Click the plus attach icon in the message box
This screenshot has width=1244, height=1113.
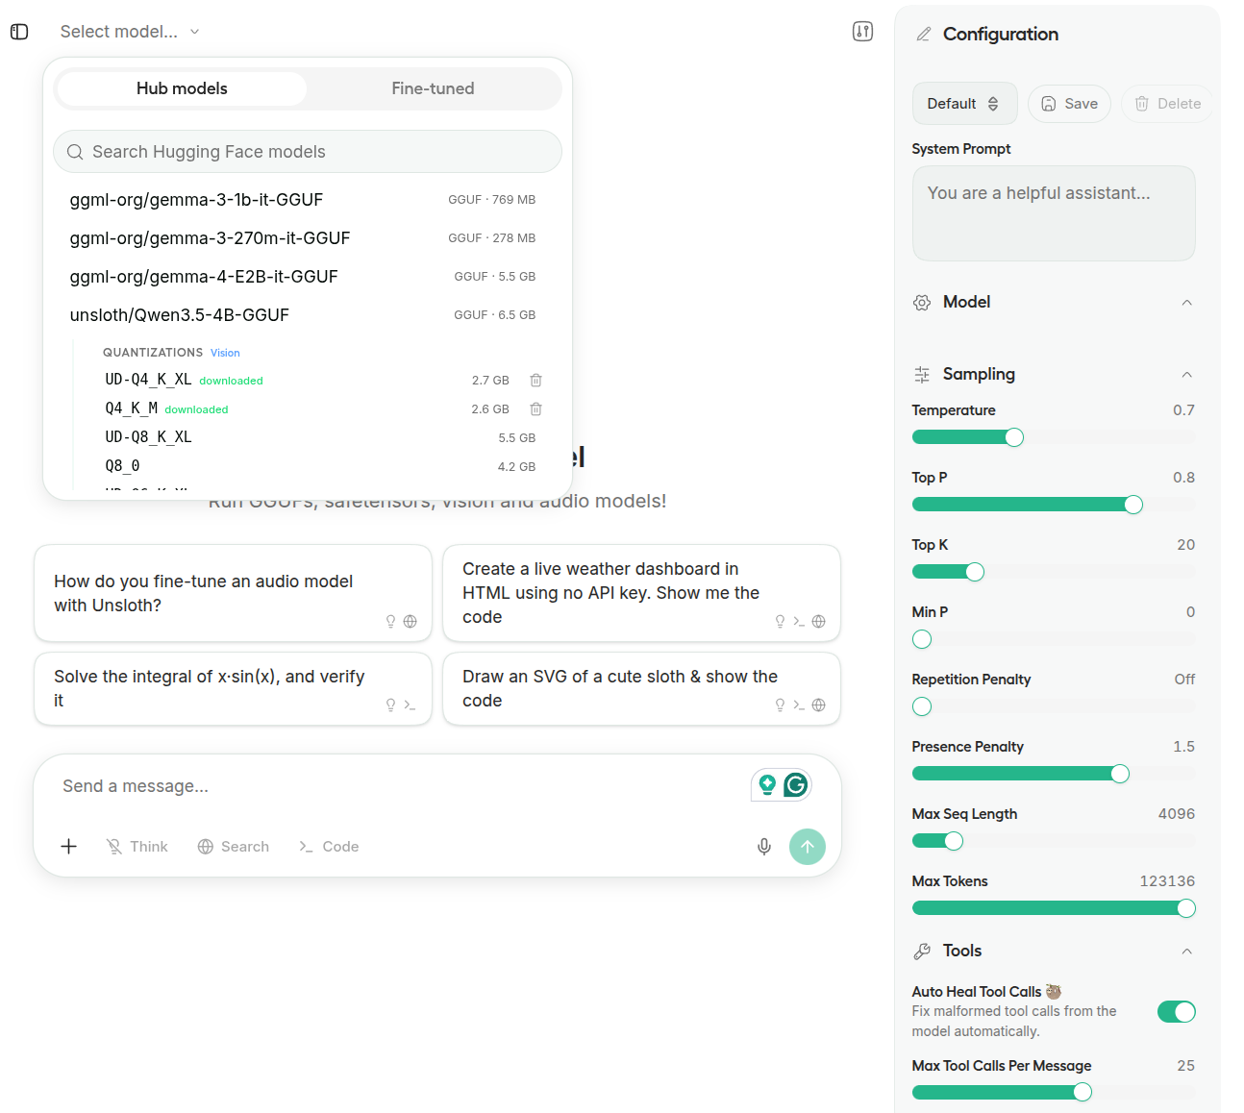(69, 847)
